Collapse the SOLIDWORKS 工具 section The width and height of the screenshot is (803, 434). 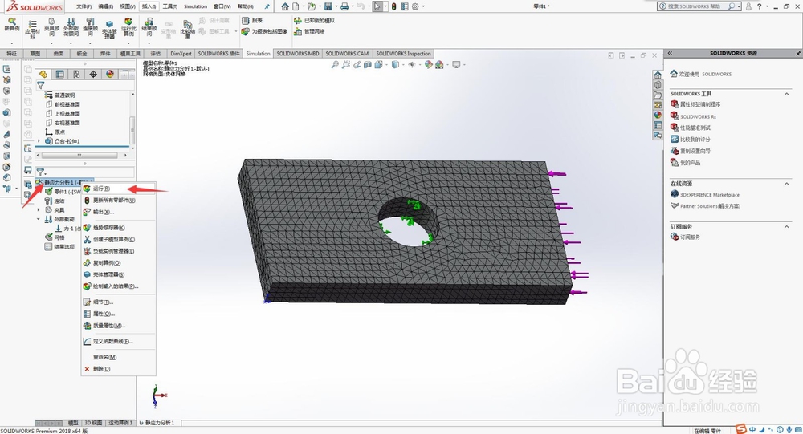(x=787, y=94)
